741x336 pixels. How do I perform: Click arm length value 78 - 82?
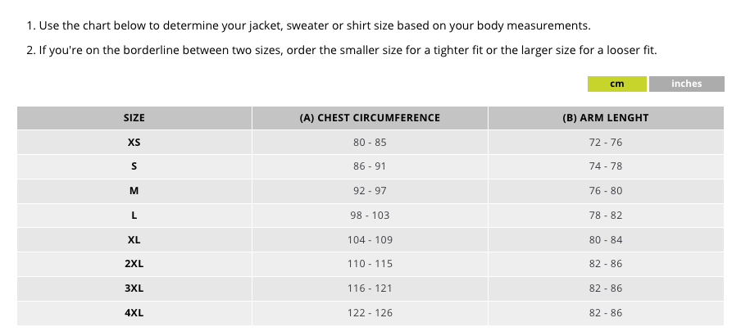tap(605, 216)
